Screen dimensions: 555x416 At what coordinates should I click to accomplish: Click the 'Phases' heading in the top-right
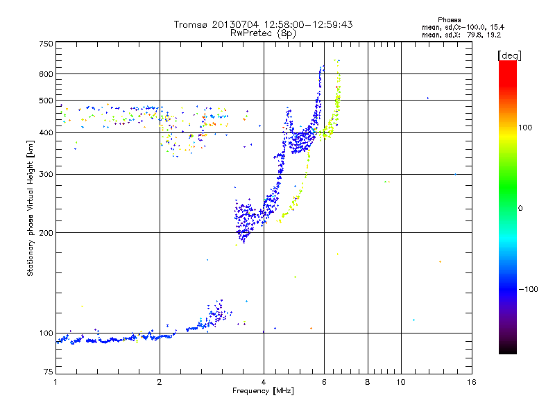point(449,20)
